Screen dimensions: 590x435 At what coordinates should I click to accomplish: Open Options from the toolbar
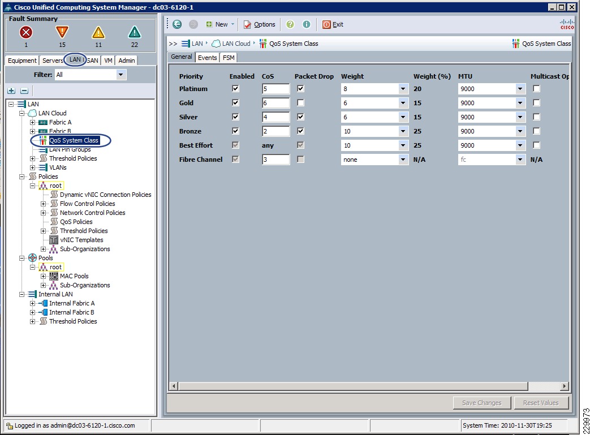tap(260, 24)
